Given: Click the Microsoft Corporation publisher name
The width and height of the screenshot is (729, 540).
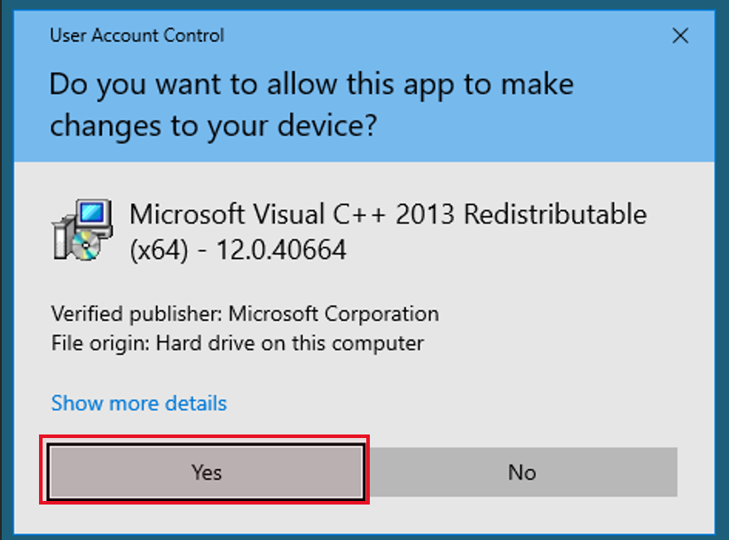Looking at the screenshot, I should point(333,314).
